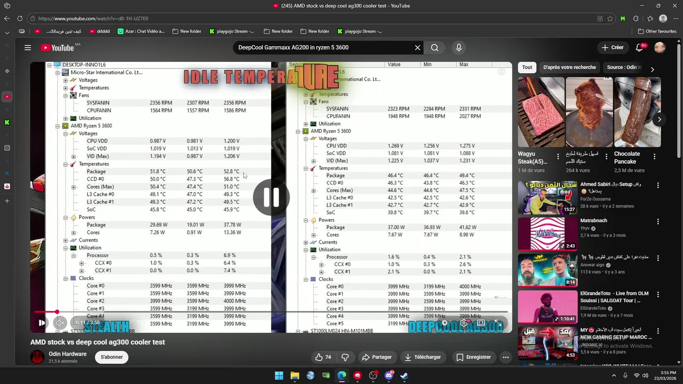Image resolution: width=683 pixels, height=384 pixels.
Task: Open browser settings ellipsis menu
Action: [676, 18]
